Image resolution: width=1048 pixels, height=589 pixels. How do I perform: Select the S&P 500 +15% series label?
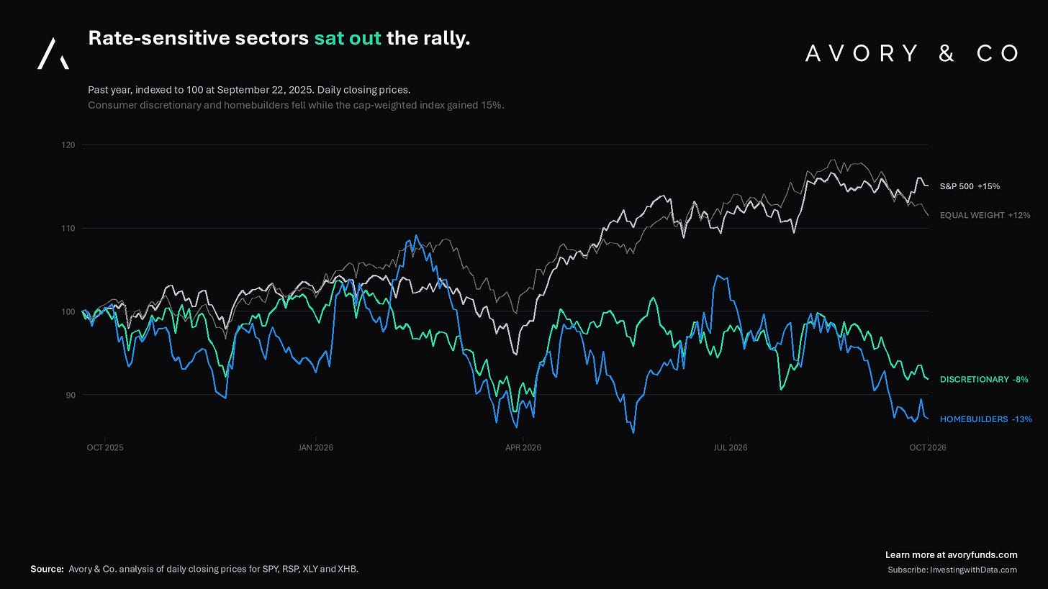pos(970,186)
